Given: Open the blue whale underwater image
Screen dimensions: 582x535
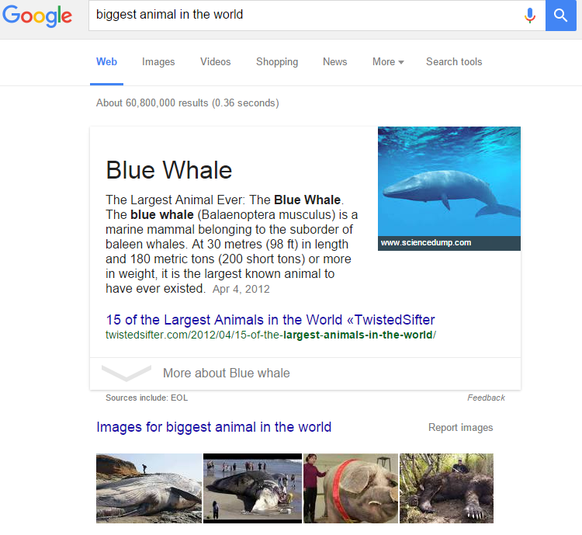Looking at the screenshot, I should (449, 189).
